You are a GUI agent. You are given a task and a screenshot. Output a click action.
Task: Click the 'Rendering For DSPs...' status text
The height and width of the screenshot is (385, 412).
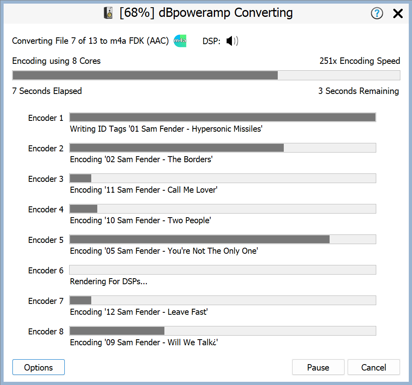tap(109, 281)
